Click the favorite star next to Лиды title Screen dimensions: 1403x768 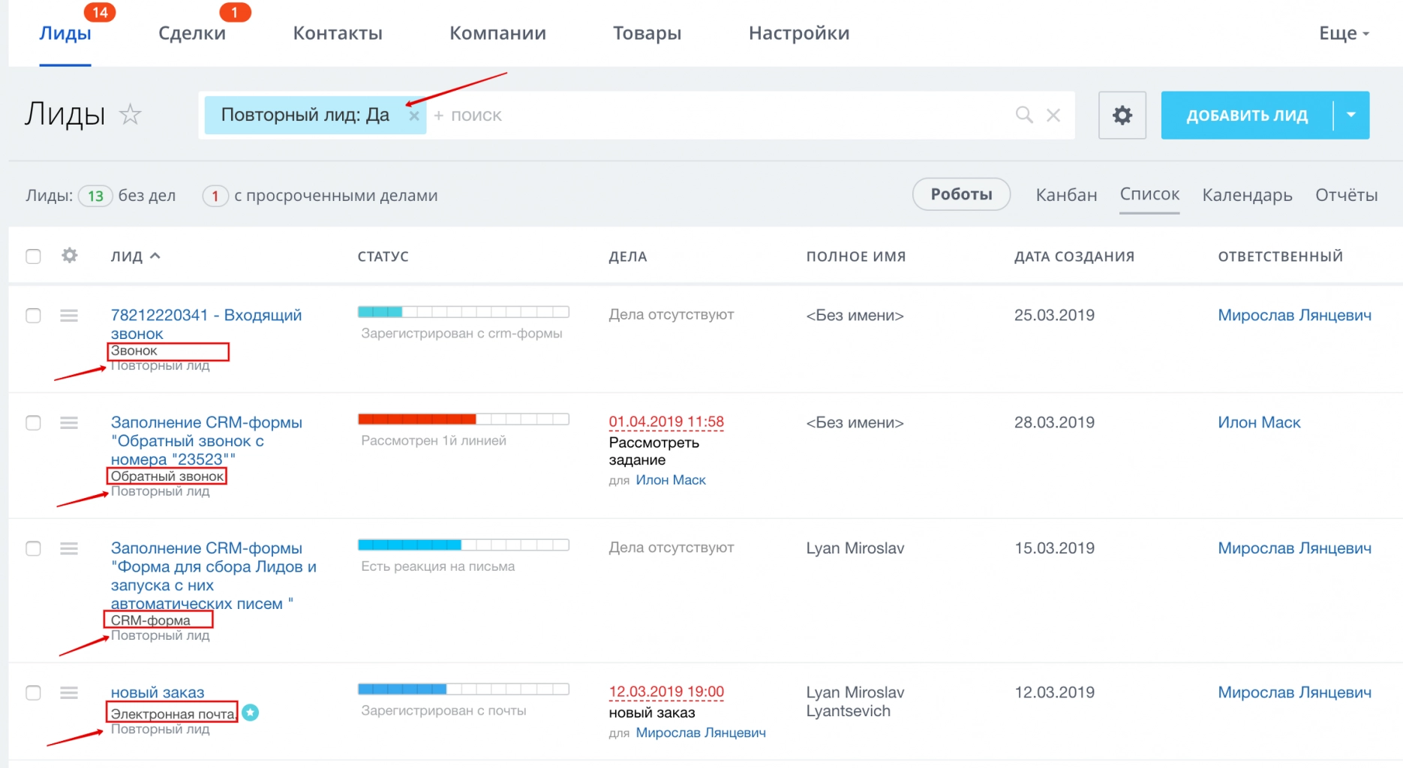click(x=131, y=115)
